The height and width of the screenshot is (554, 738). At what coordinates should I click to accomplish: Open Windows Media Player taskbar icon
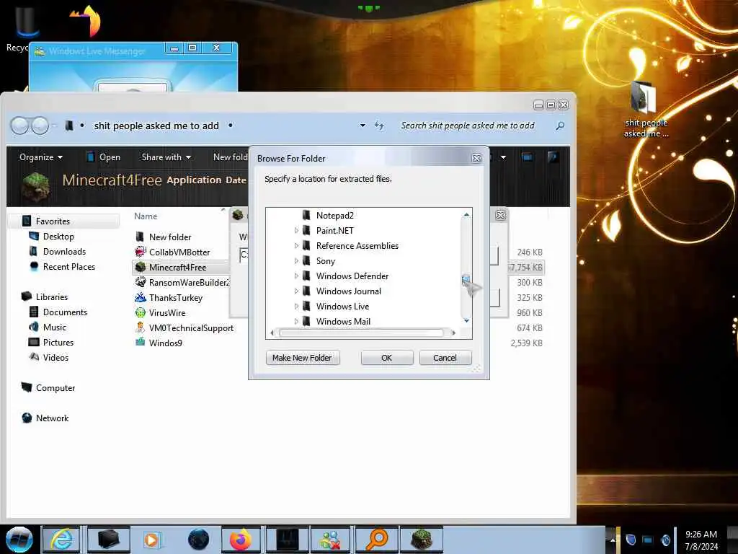[x=151, y=540]
